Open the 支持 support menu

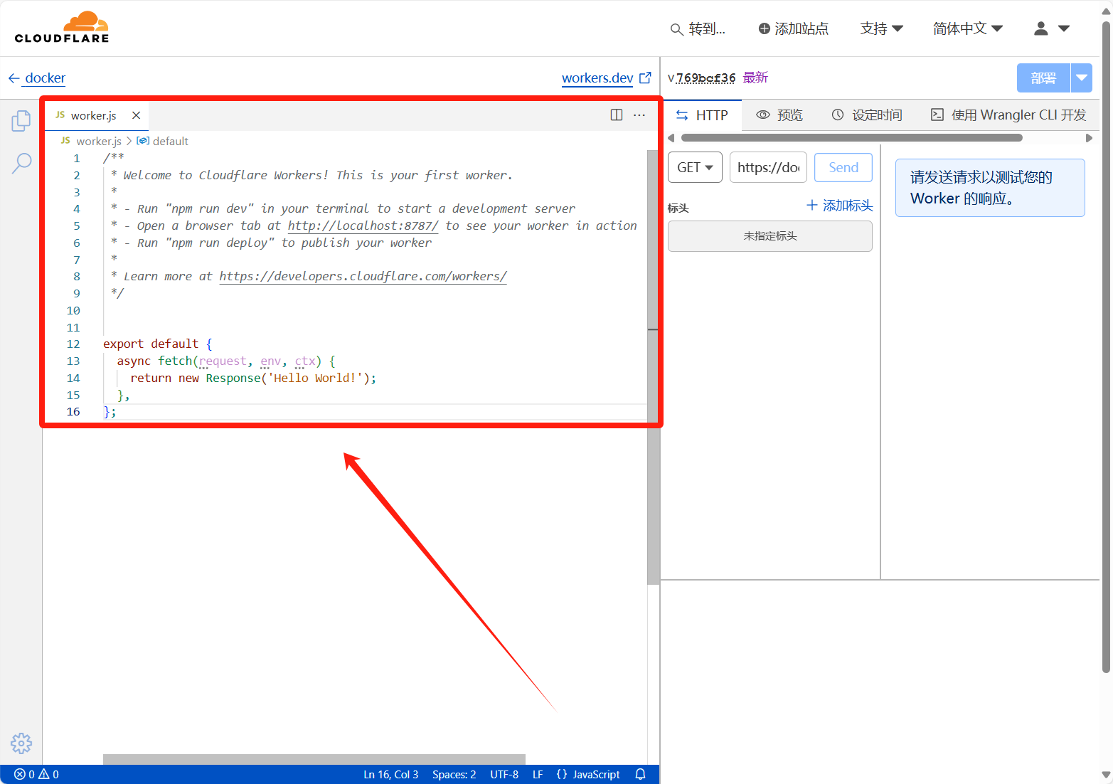pyautogui.click(x=881, y=28)
